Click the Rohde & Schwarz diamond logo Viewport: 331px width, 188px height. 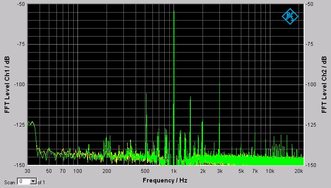click(290, 16)
